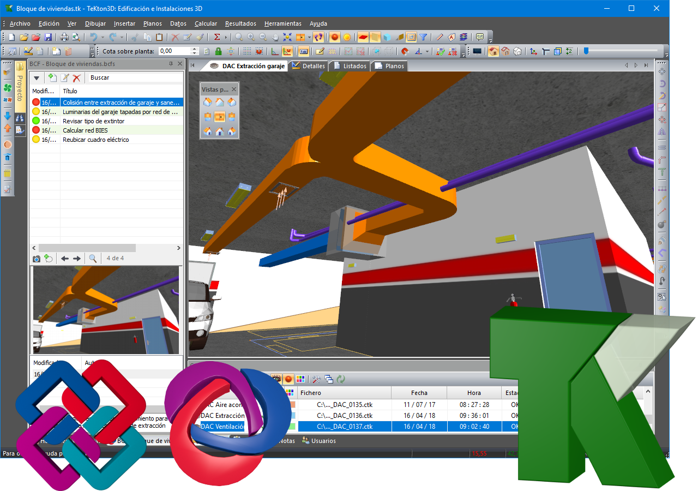Click the Zoom extents arrows icon

(x=287, y=37)
